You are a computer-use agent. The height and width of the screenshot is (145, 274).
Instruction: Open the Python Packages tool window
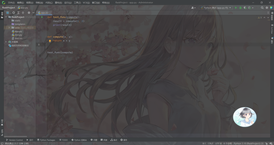[x=46, y=140]
